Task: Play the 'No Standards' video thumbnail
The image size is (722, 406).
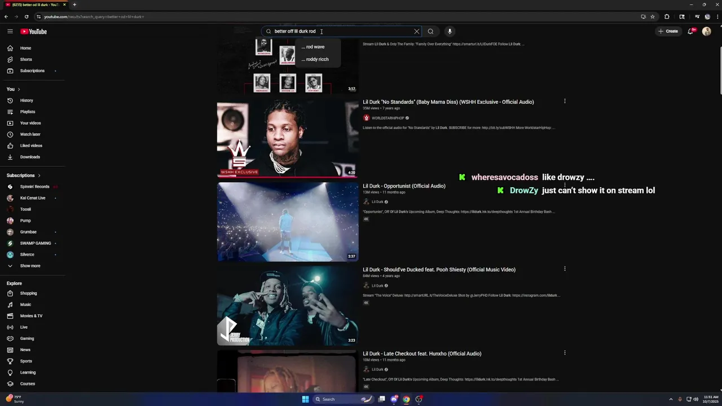Action: 288,138
